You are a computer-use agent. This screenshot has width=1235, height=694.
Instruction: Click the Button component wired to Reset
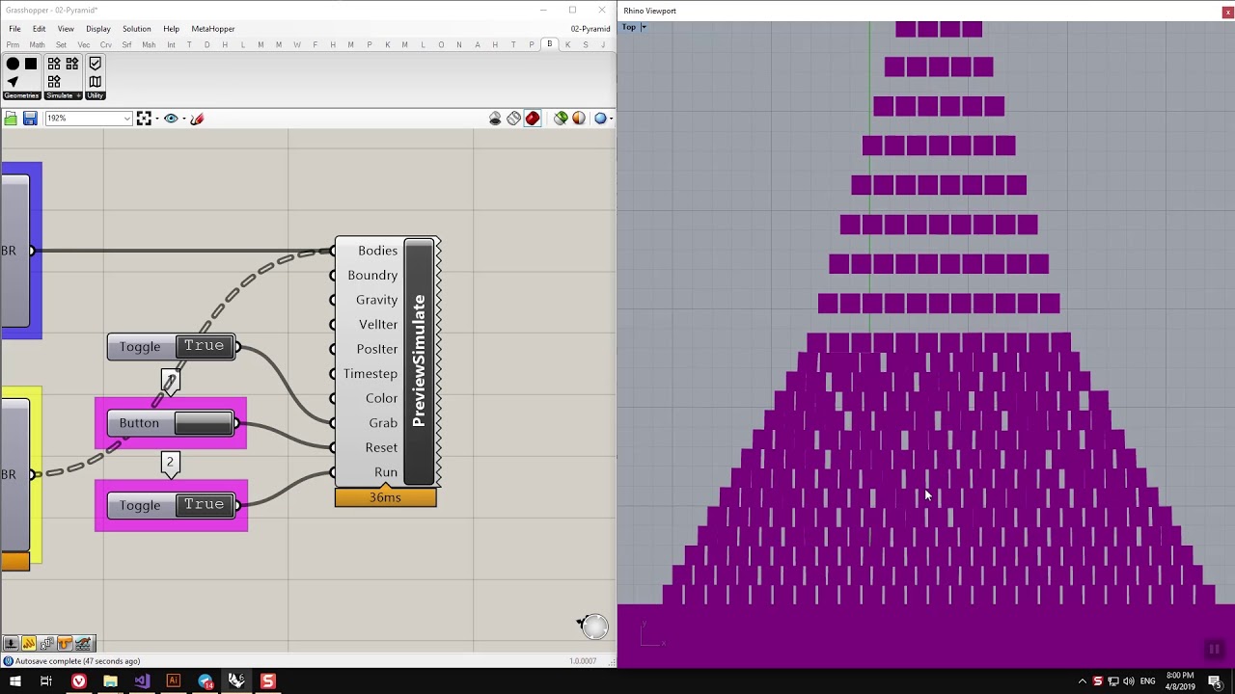pyautogui.click(x=172, y=423)
